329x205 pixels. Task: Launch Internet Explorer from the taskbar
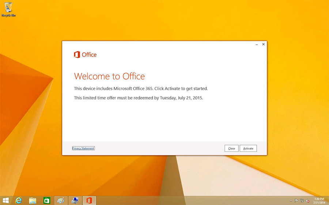[19, 201]
